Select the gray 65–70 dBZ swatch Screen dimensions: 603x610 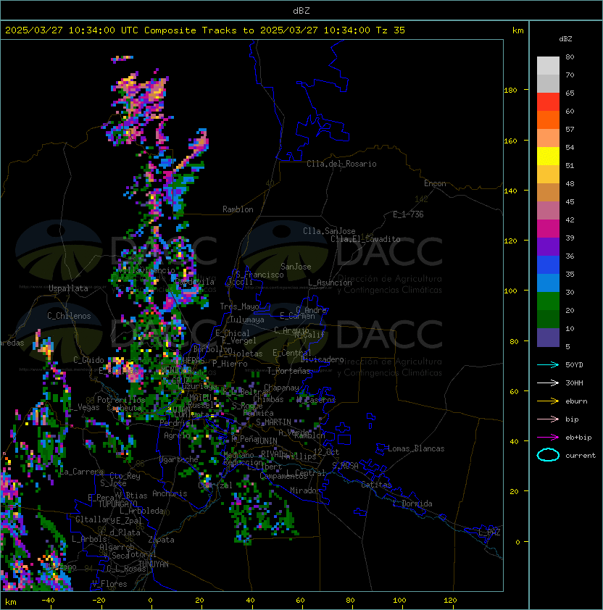548,83
